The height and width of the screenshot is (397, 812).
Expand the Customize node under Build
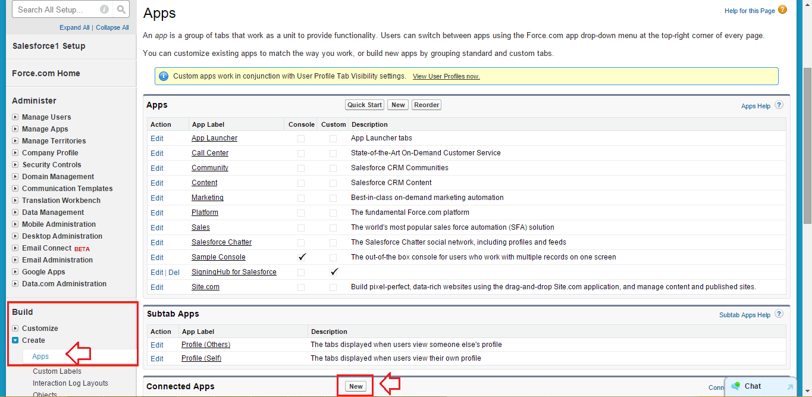[x=15, y=329]
